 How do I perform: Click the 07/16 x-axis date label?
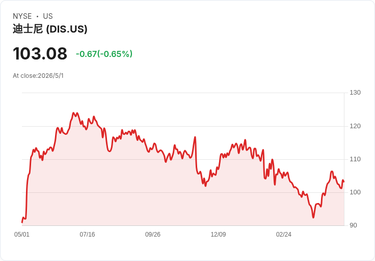click(87, 234)
